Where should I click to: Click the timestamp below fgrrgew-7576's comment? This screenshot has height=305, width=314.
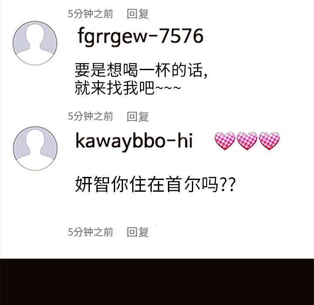point(90,116)
